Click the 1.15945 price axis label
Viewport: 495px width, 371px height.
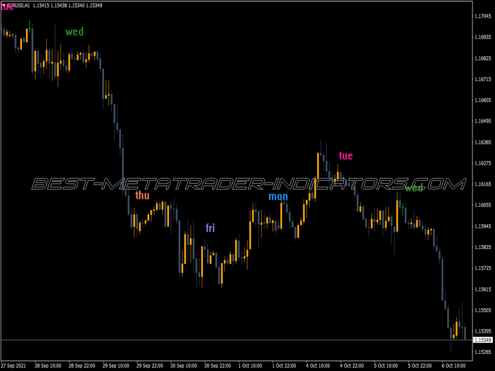tap(483, 226)
